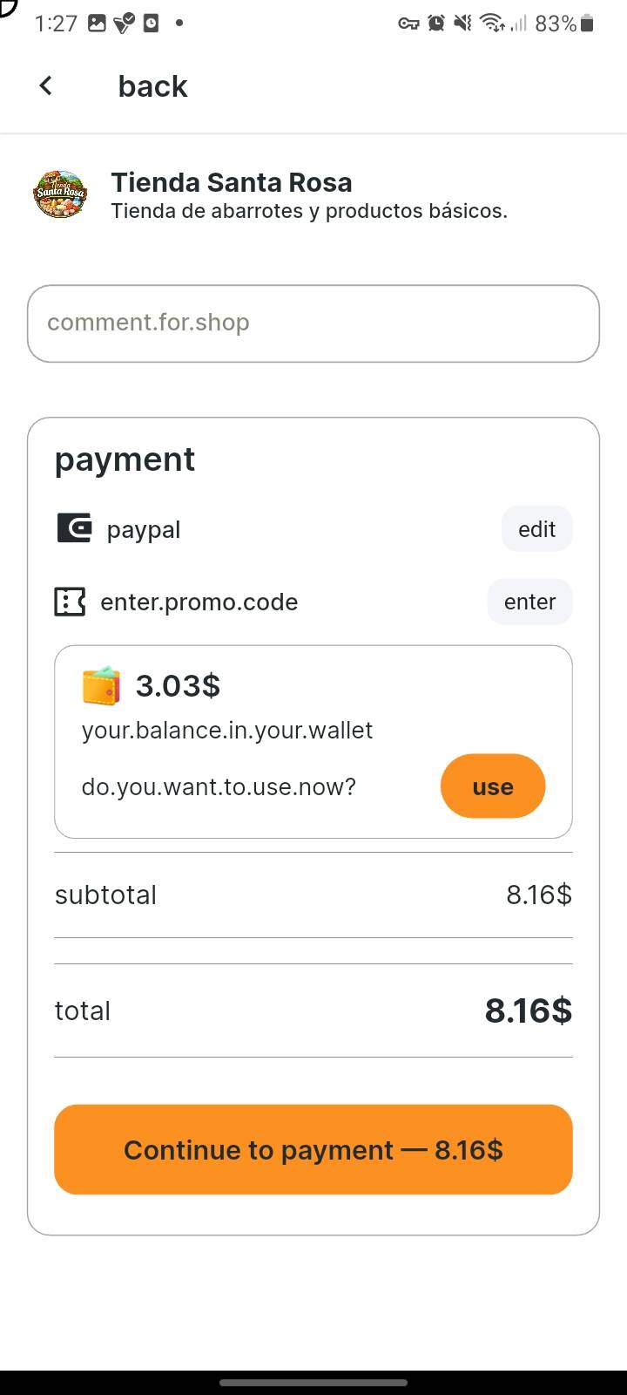Tap the enter.promo.code label

pyautogui.click(x=199, y=602)
